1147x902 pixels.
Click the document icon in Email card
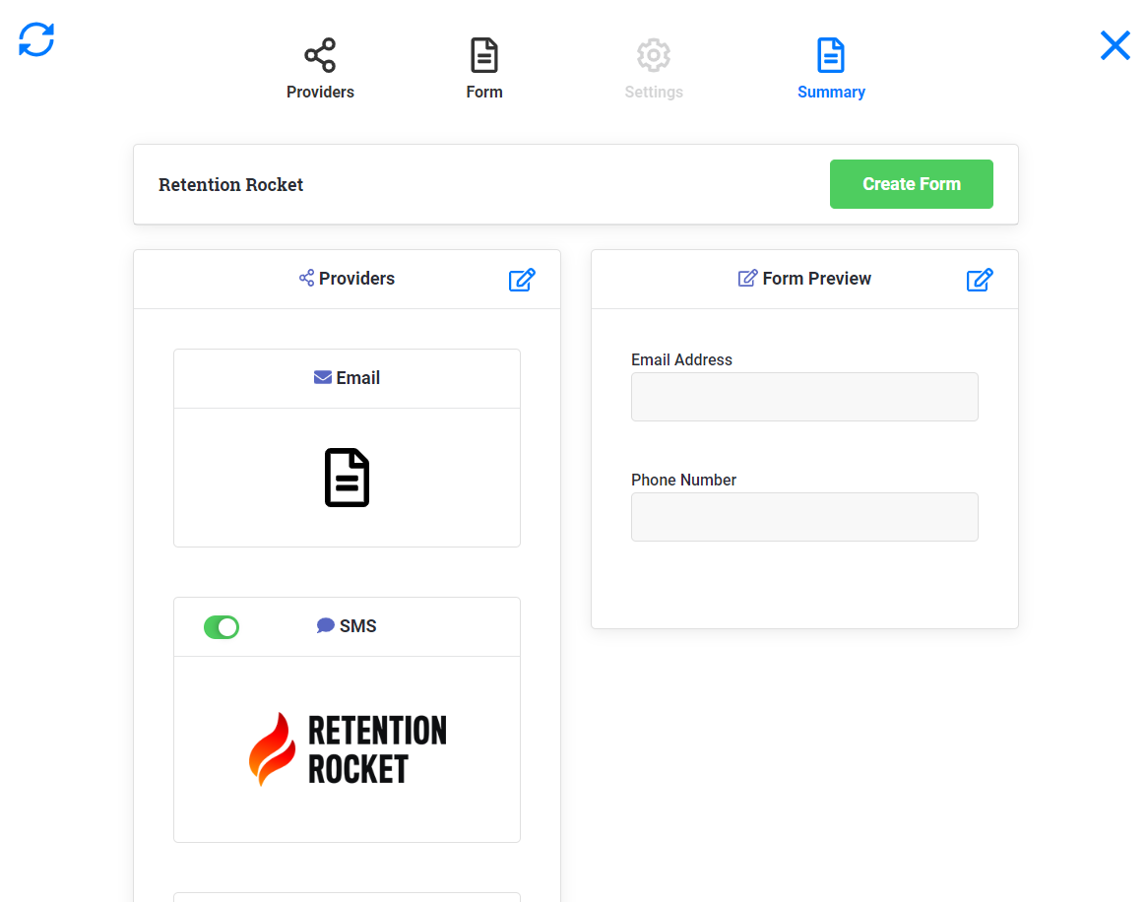click(x=347, y=478)
